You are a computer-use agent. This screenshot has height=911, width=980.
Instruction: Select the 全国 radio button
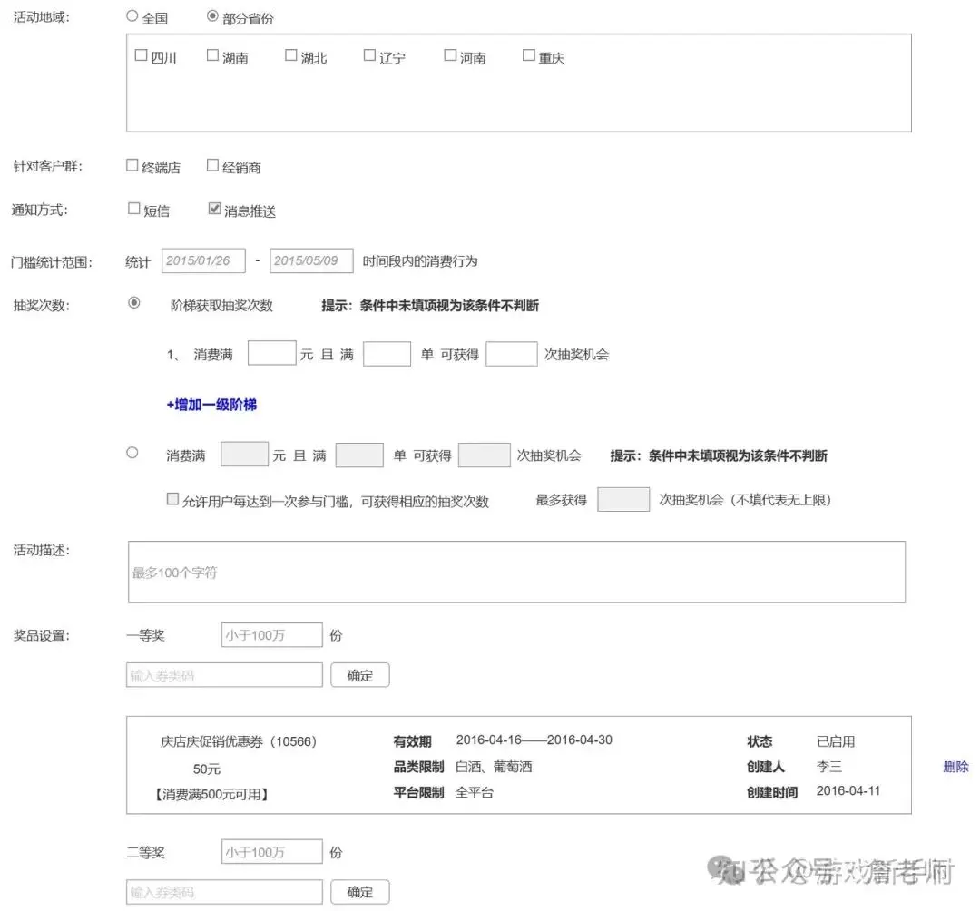coord(132,15)
